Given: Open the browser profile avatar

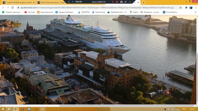Looking at the screenshot, I should pos(191,7).
